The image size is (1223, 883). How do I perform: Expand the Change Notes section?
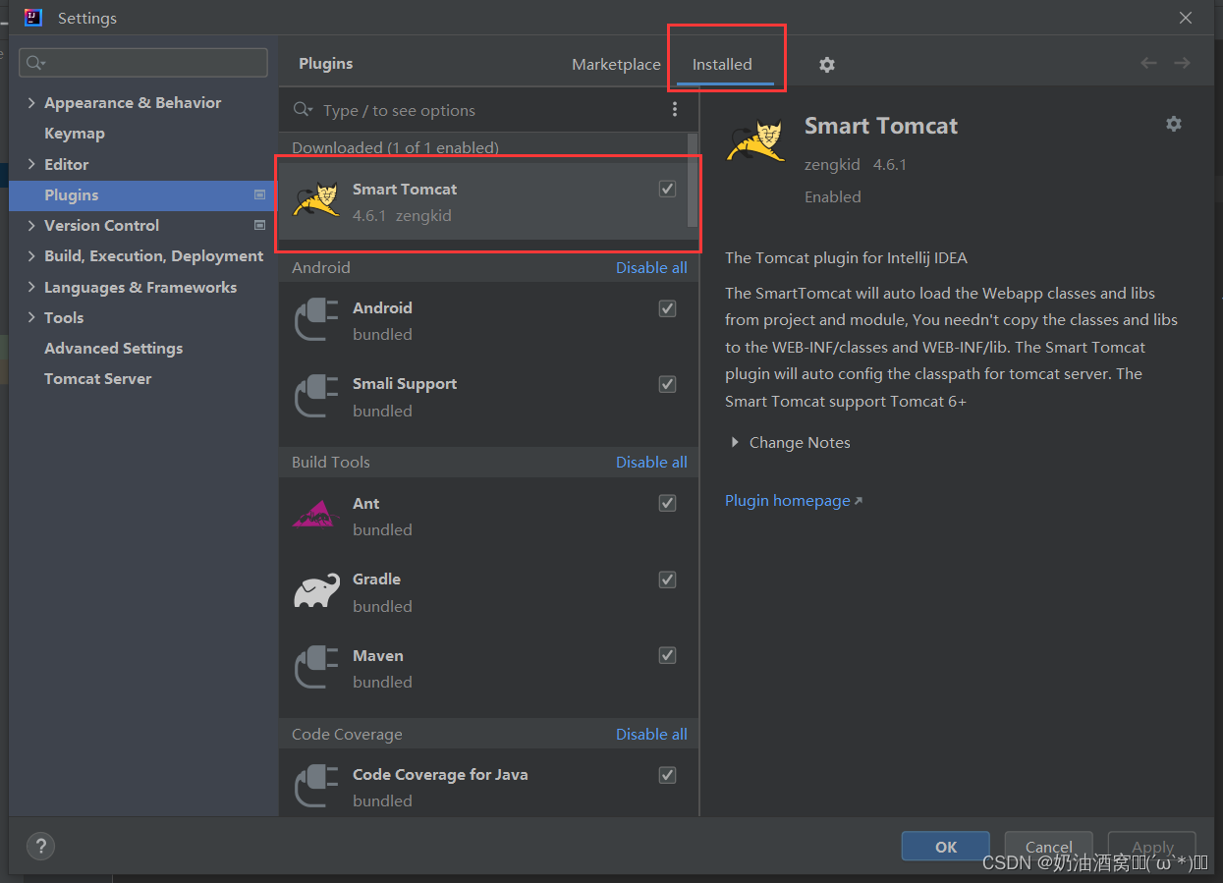coord(734,443)
